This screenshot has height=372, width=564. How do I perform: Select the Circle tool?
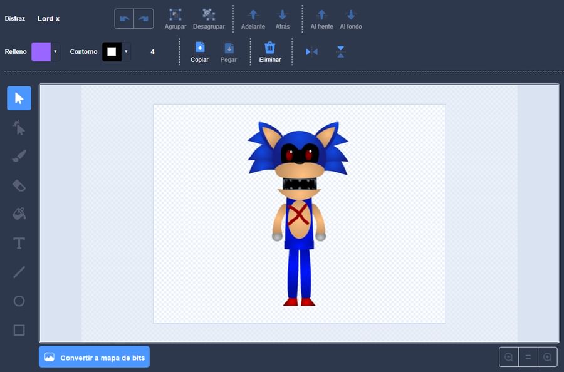19,301
